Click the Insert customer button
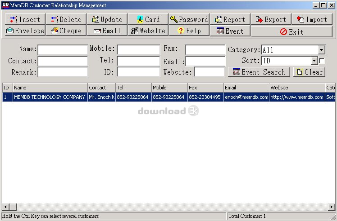This screenshot has height=221, width=337. [x=25, y=19]
